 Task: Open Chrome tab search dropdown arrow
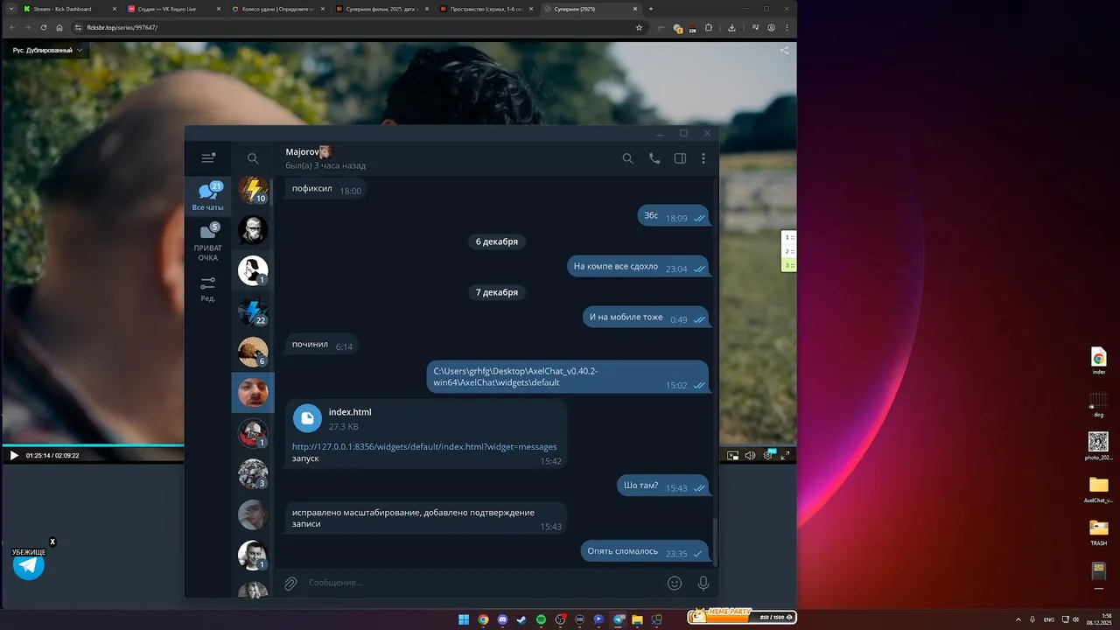(x=10, y=9)
